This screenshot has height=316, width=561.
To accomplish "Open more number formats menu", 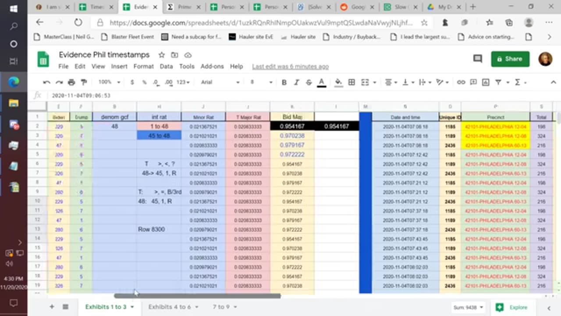I will tap(183, 82).
